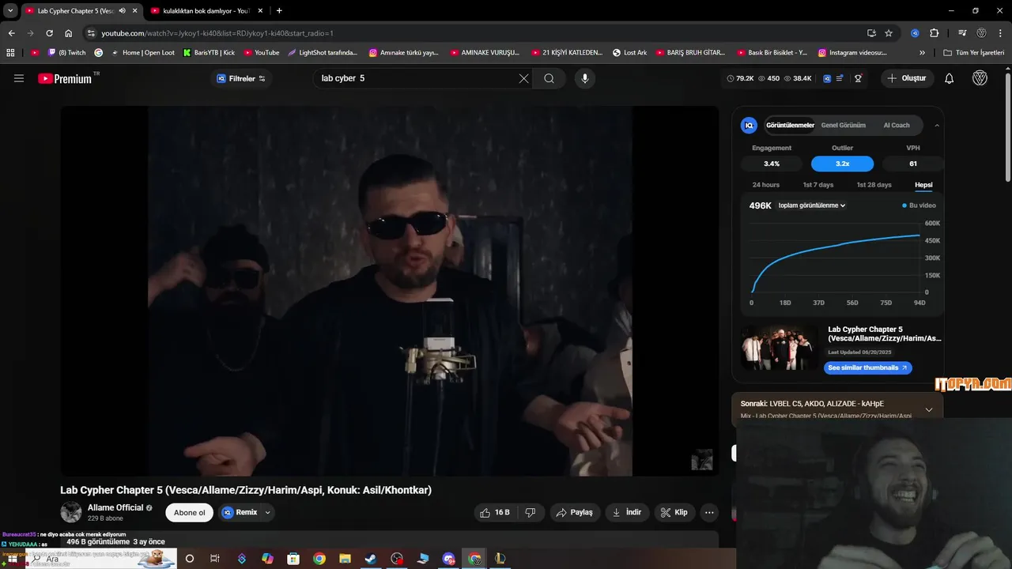
Task: Open the Lost Ark bookmark
Action: [629, 53]
